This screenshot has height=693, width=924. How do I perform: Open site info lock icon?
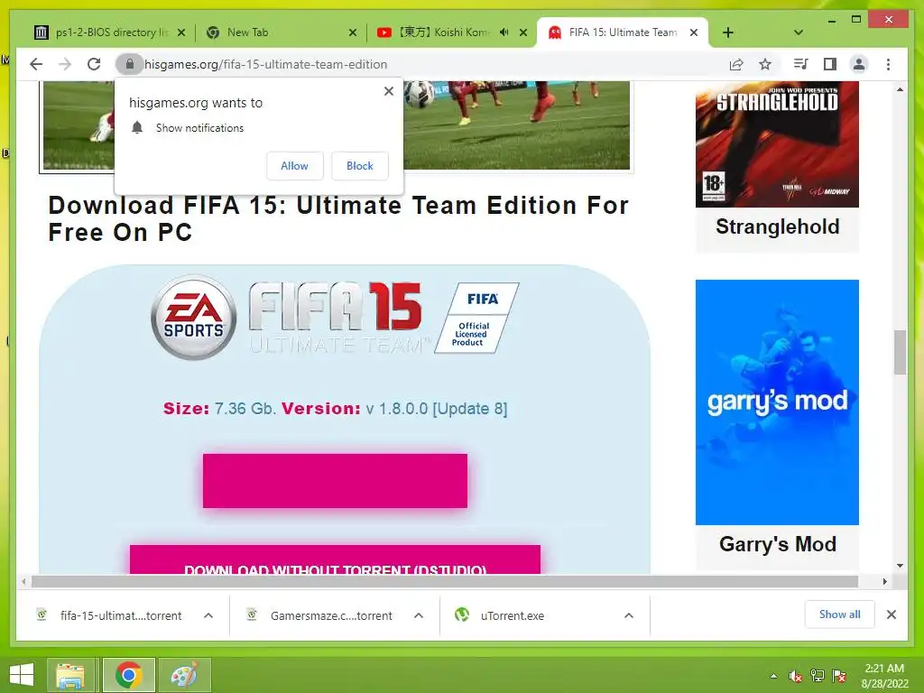(x=130, y=64)
